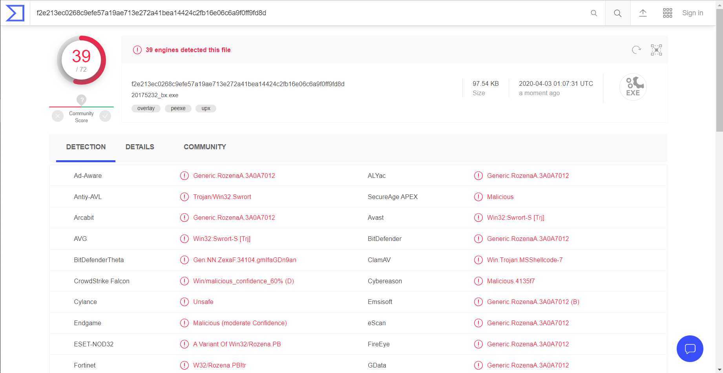Click the W32/Rozena.PB!tr result

pos(219,365)
